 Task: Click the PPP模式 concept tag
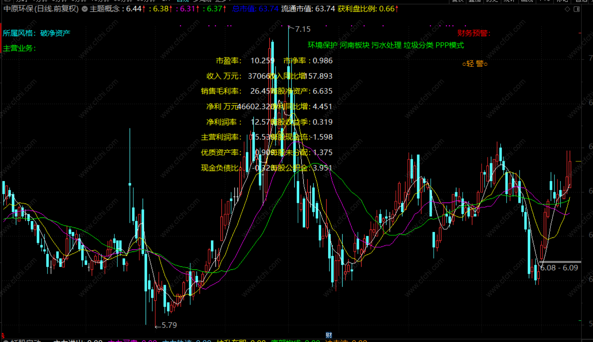tap(450, 45)
